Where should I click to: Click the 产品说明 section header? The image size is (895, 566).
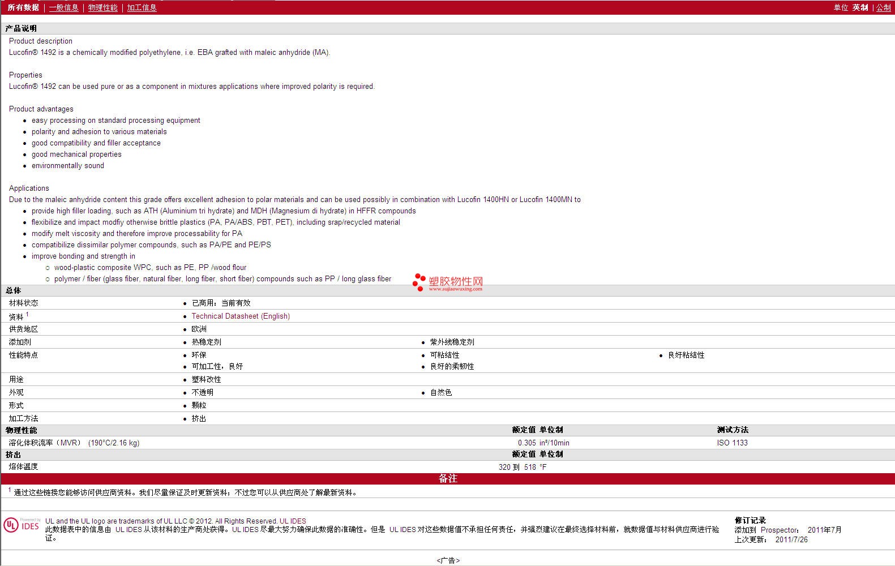(x=21, y=28)
